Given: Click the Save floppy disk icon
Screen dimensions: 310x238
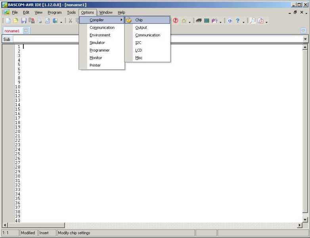Looking at the screenshot, I should (24, 20).
